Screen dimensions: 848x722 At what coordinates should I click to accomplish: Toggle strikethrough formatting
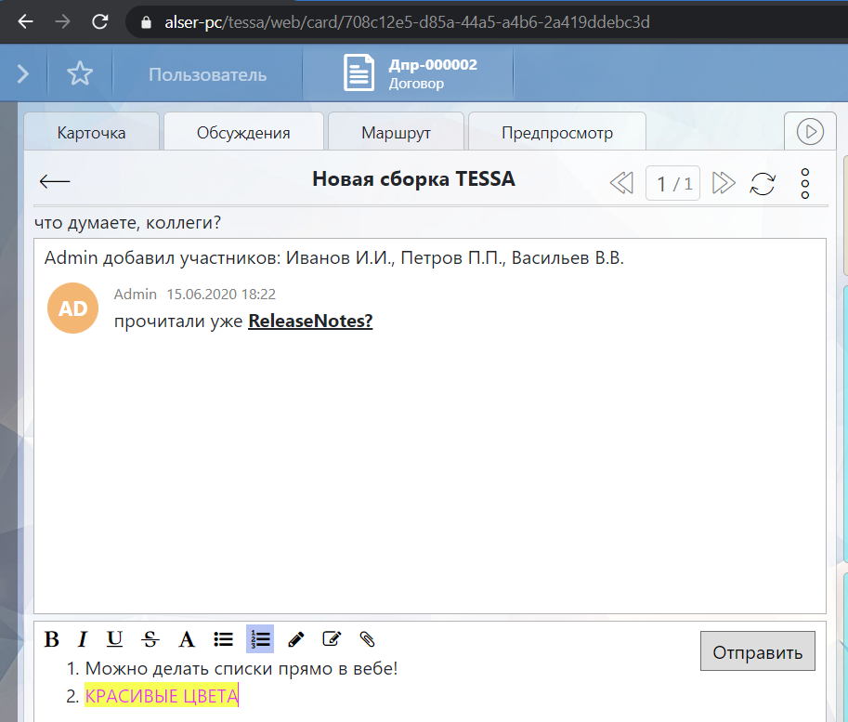pos(150,639)
